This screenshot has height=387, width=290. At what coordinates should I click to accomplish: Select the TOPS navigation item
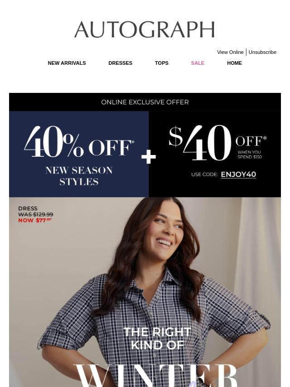(162, 63)
